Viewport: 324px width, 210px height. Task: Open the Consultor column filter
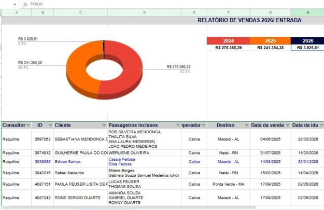click(28, 125)
